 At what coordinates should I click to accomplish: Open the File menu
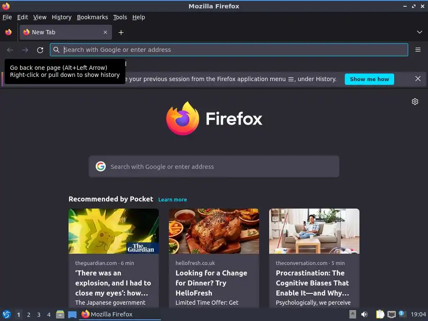click(x=7, y=17)
